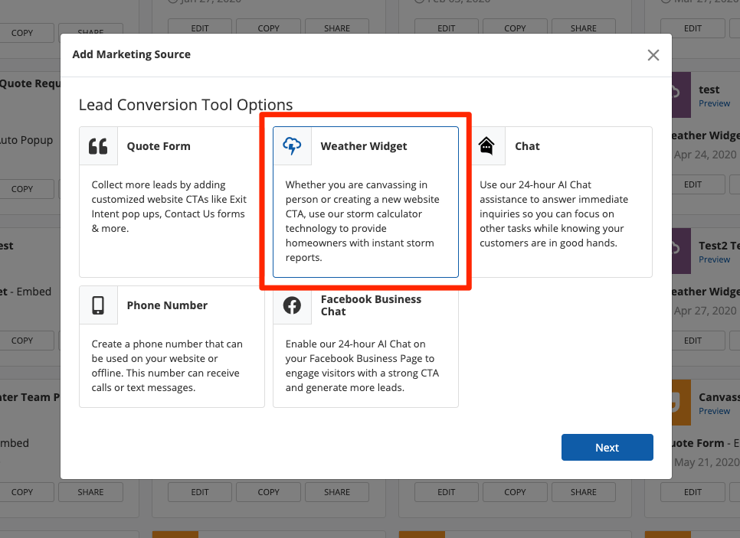
Task: Pick the Phone Number option title
Action: (167, 305)
